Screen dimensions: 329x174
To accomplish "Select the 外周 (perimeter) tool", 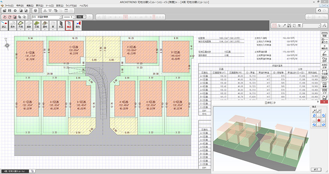I will [21, 25].
